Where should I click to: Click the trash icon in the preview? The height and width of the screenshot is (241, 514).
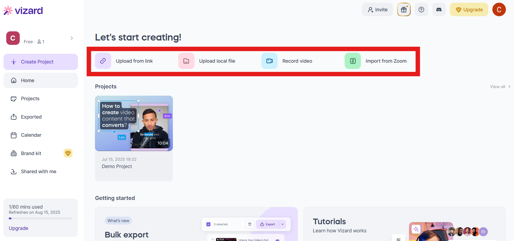[x=250, y=224]
